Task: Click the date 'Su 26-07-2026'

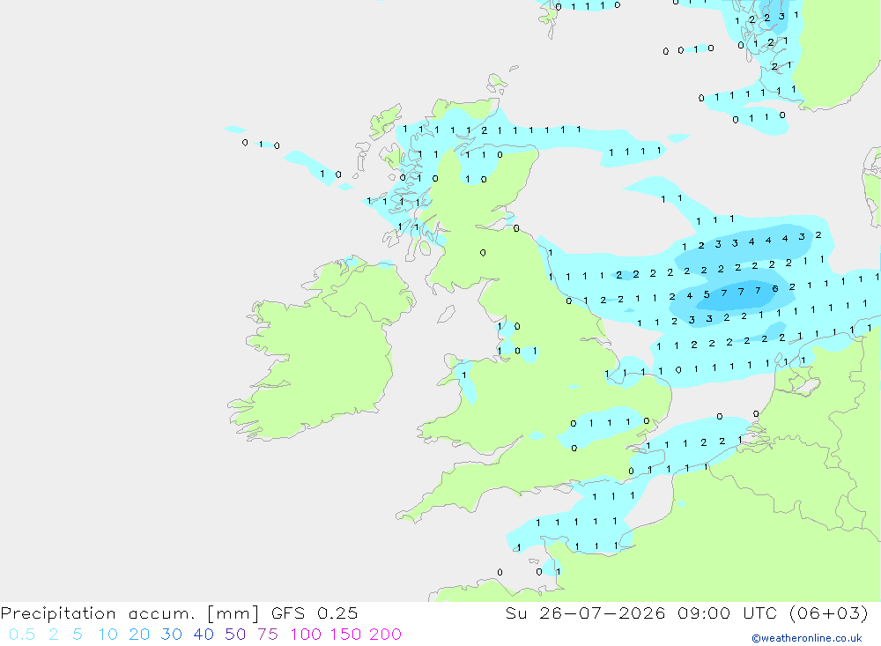Action: [586, 613]
